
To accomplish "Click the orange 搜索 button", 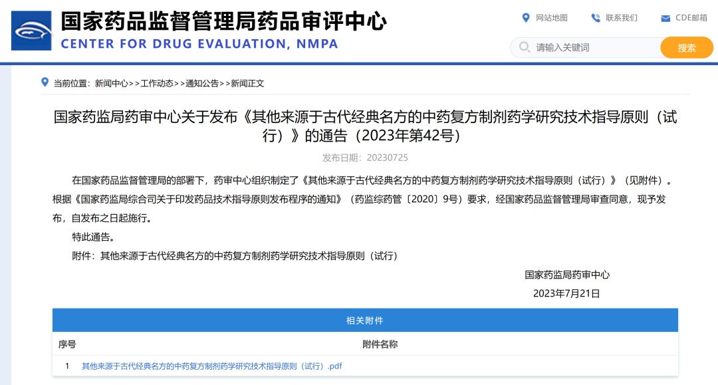I will click(x=686, y=48).
